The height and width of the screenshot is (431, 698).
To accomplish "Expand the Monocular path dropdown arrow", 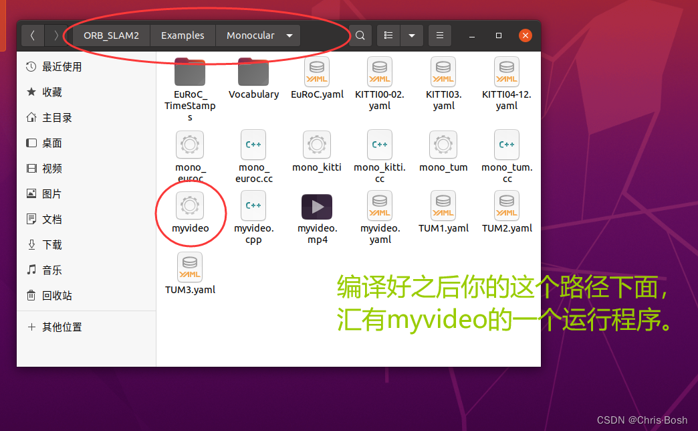I will (289, 35).
